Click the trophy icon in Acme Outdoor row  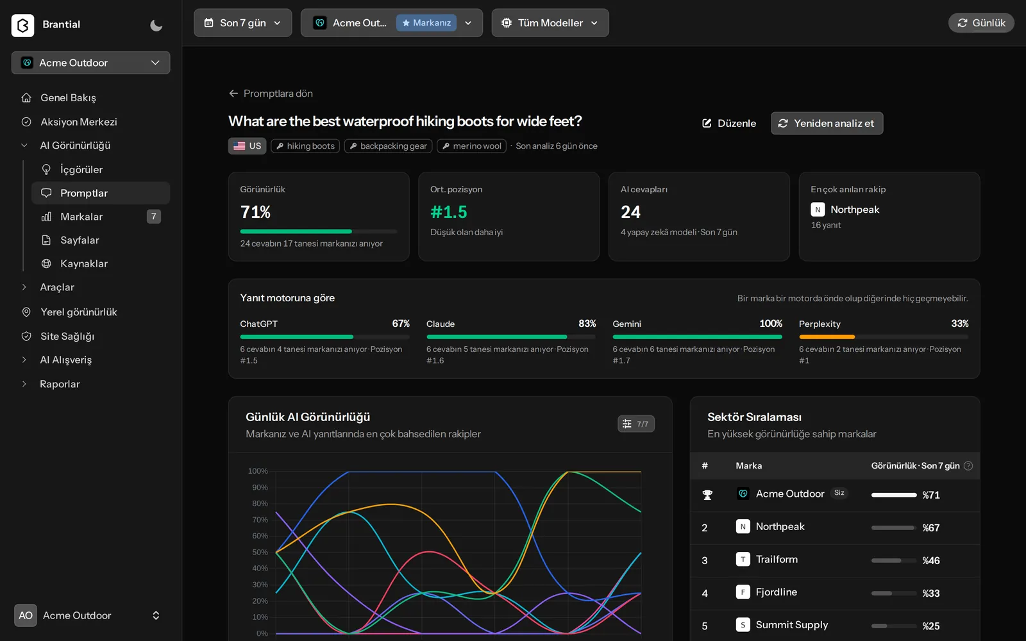coord(707,495)
